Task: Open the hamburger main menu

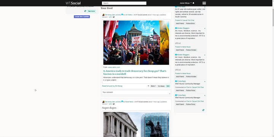Action: click(204, 3)
